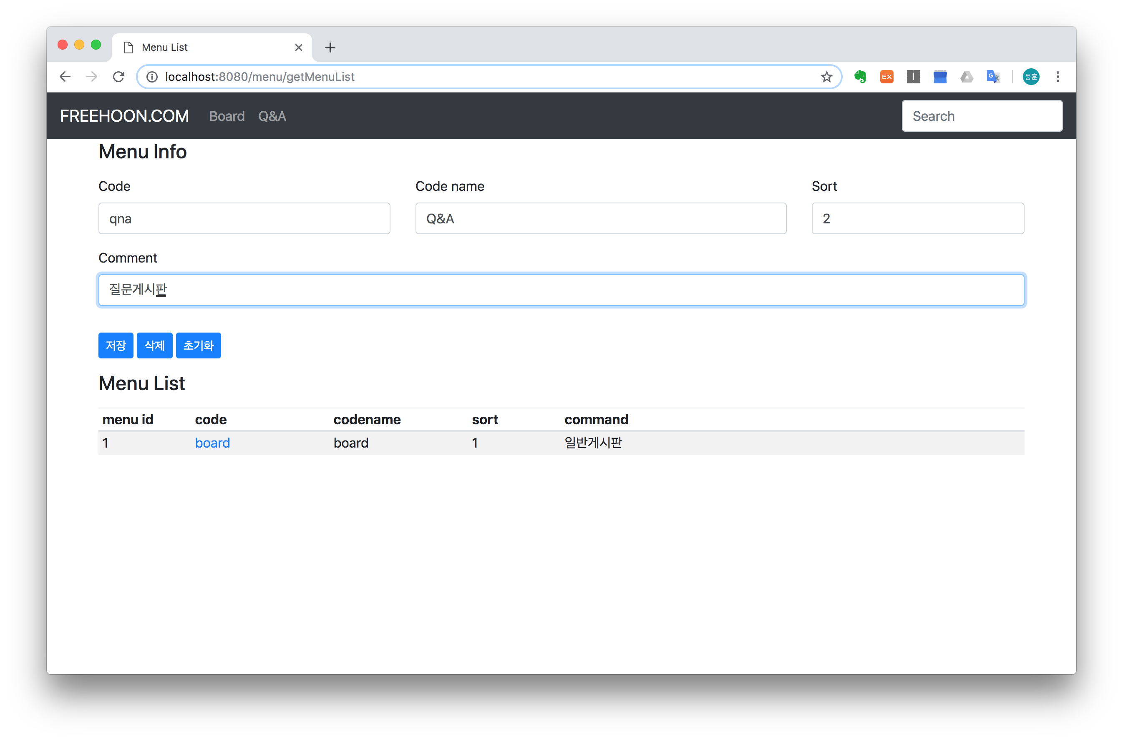This screenshot has width=1123, height=741.
Task: Click into the Code name field
Action: [x=600, y=218]
